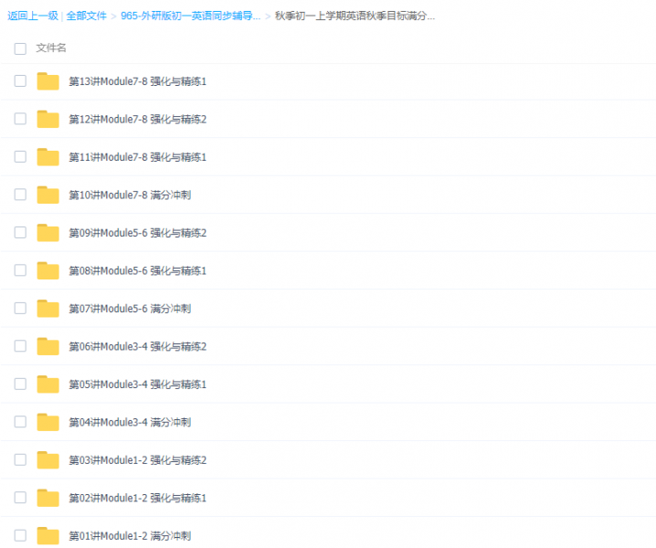Open folder name 第04讲Module3-4 满分冲刺
This screenshot has height=548, width=656.
pyautogui.click(x=130, y=422)
